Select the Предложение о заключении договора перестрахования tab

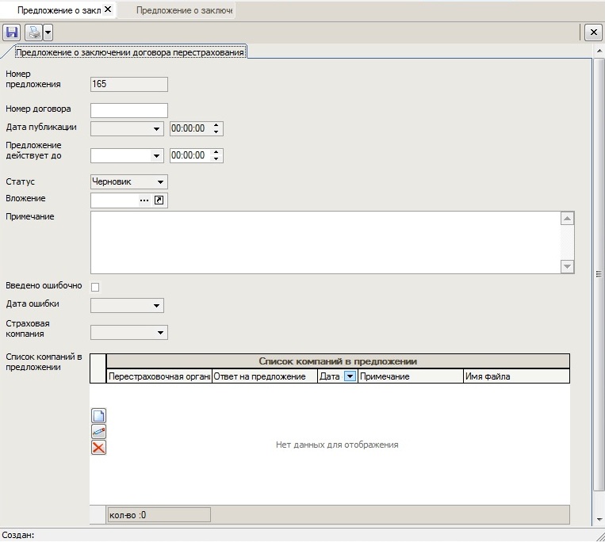tap(129, 52)
